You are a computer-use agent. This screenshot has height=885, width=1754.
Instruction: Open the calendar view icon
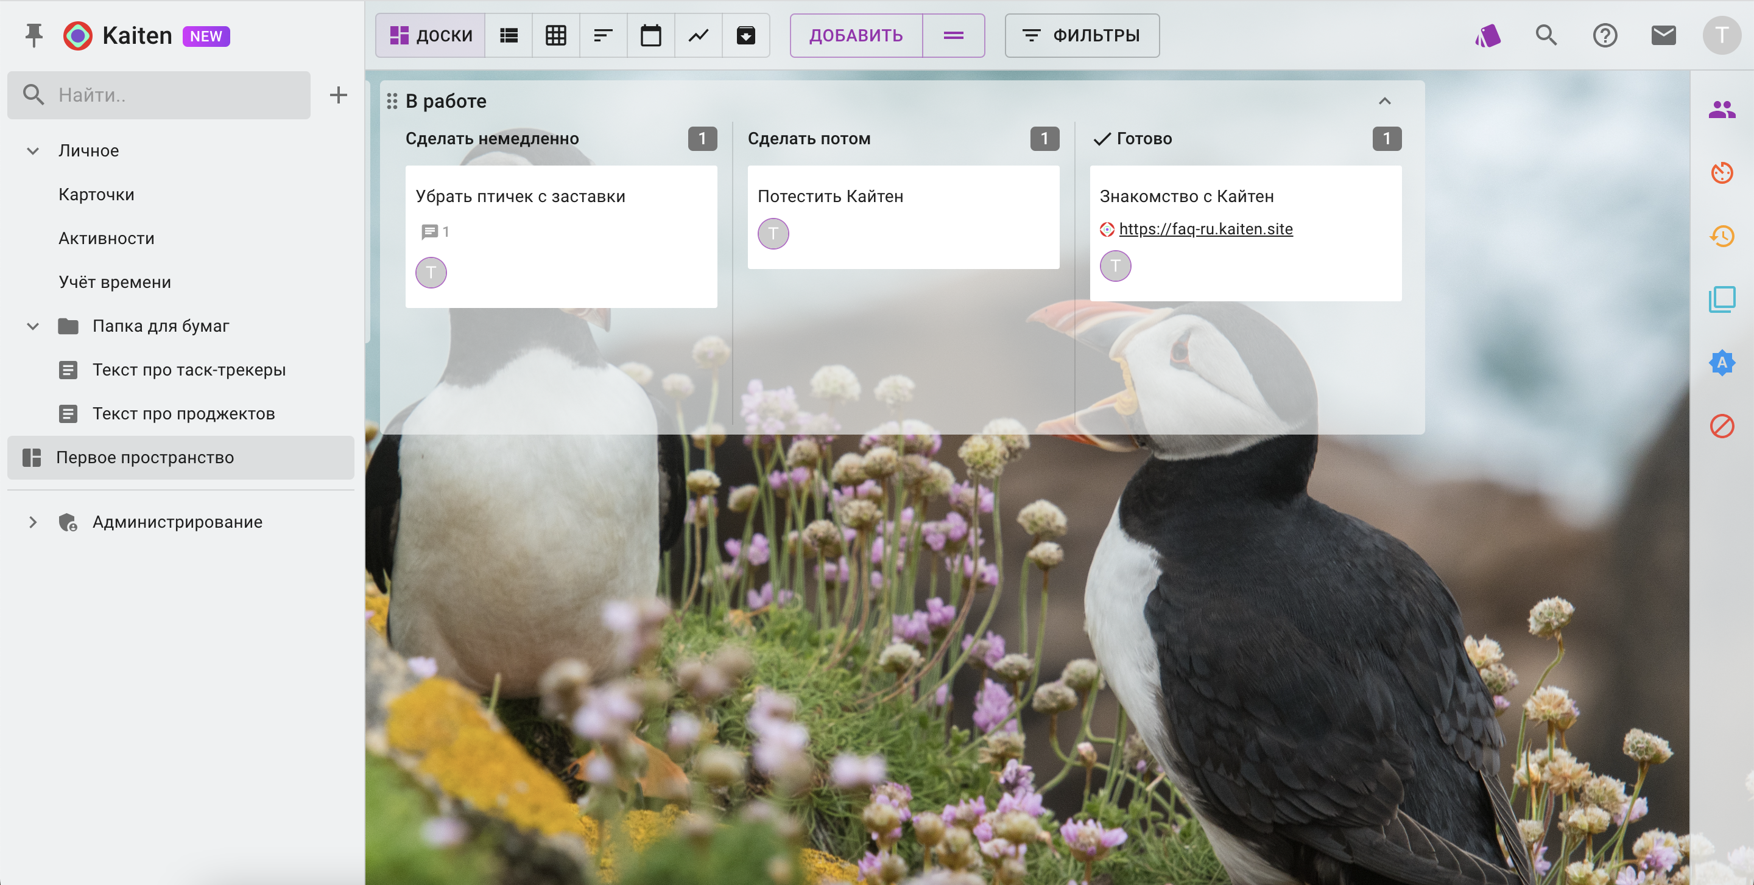(x=650, y=35)
